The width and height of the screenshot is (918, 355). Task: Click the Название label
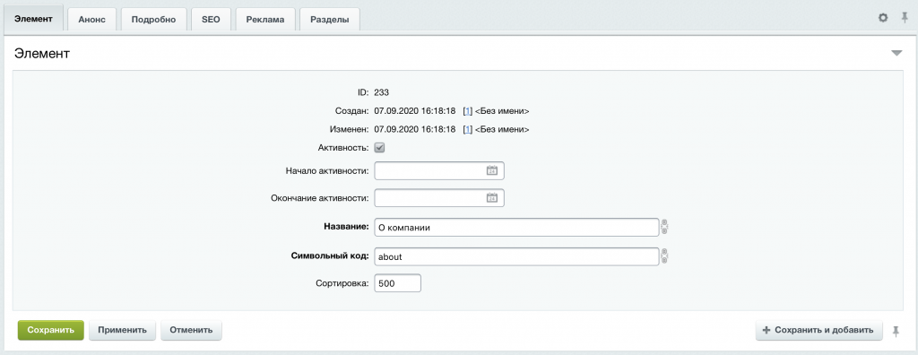pyautogui.click(x=346, y=227)
